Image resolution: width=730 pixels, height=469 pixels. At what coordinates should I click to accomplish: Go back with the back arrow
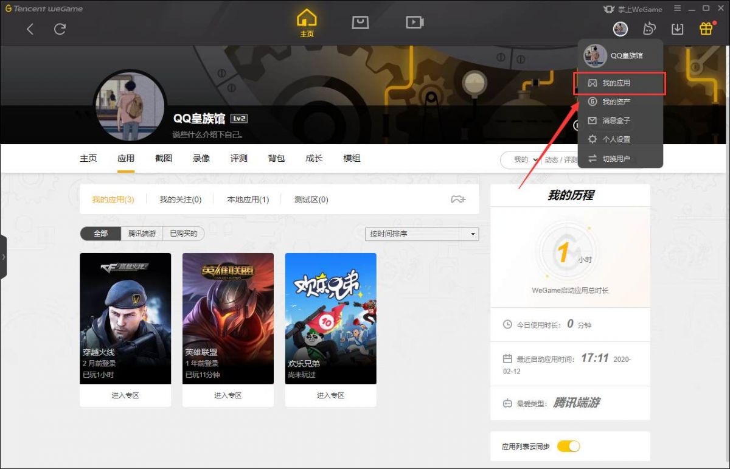pos(30,29)
